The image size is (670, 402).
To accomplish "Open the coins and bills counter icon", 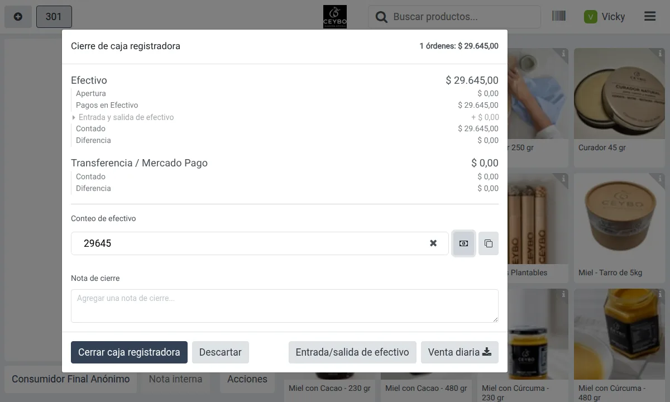I will click(x=463, y=243).
